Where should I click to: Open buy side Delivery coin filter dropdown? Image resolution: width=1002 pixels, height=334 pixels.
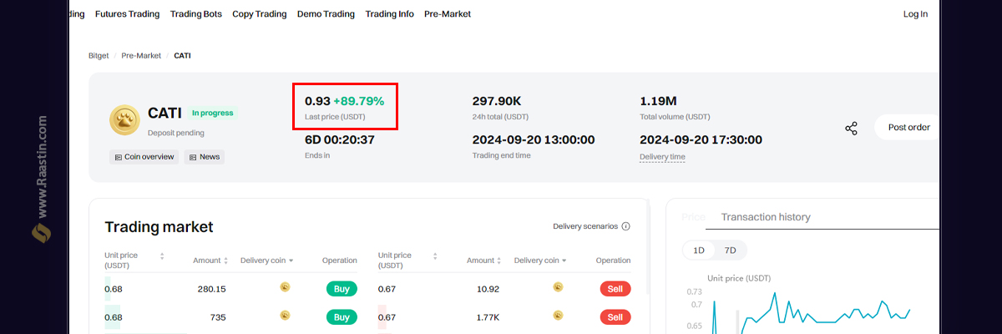(291, 261)
